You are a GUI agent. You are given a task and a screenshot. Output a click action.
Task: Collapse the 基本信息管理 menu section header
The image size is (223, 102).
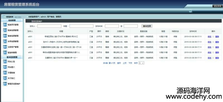(12, 57)
